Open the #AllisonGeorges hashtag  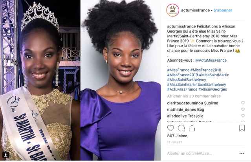pos(213,89)
